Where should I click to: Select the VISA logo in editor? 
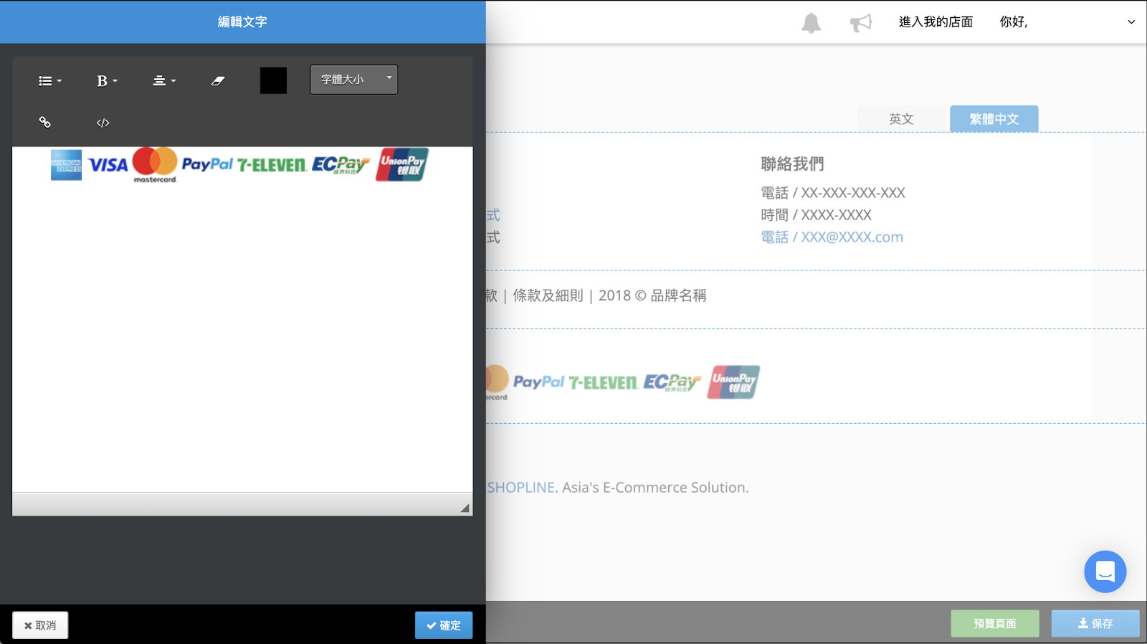coord(108,165)
